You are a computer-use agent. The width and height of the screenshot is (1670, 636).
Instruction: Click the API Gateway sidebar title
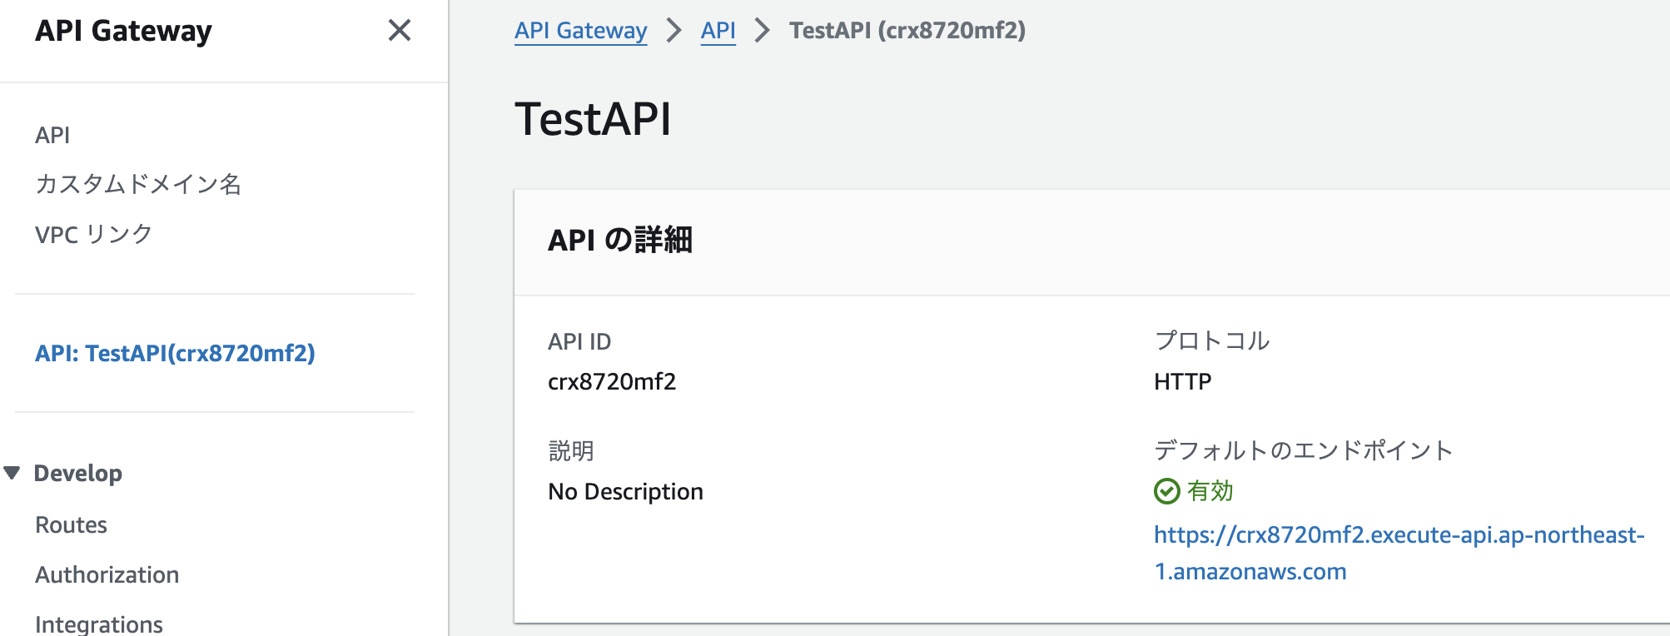pyautogui.click(x=123, y=31)
